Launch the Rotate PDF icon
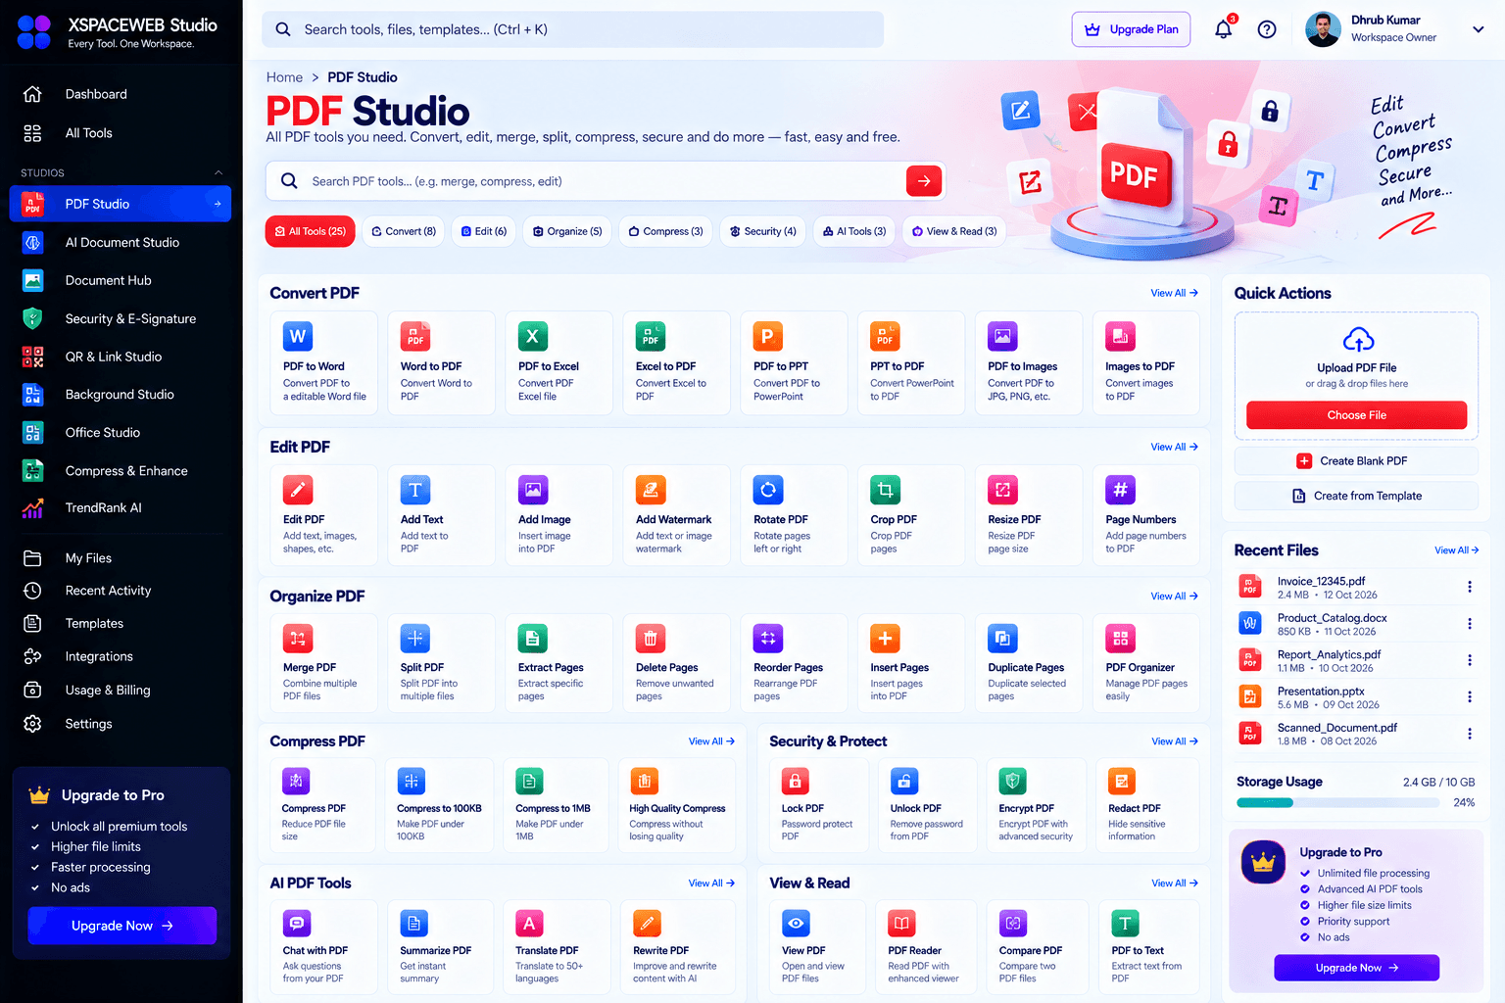This screenshot has width=1505, height=1003. point(768,489)
